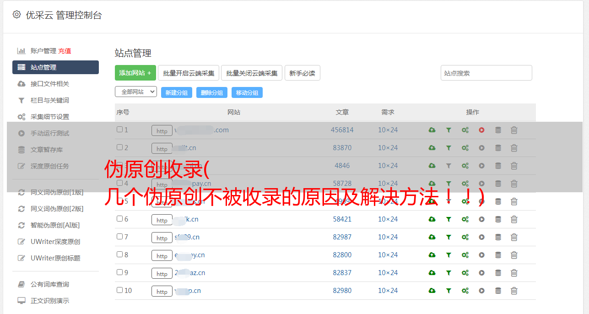Screen dimensions: 589x314
Task: Click the filter icon in row 7
Action: pyautogui.click(x=449, y=237)
